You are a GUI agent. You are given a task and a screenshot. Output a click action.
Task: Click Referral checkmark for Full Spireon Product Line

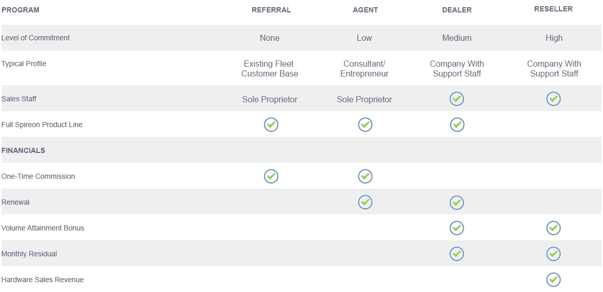[271, 125]
